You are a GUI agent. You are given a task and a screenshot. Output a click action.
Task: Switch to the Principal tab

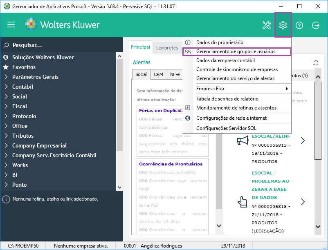pyautogui.click(x=140, y=47)
